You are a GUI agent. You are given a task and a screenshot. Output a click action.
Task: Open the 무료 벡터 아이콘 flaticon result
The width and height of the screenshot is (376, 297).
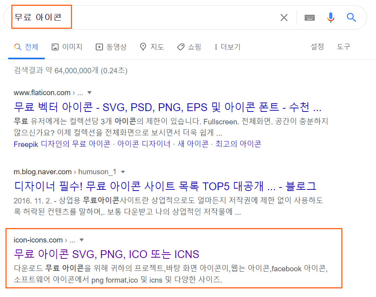168,107
